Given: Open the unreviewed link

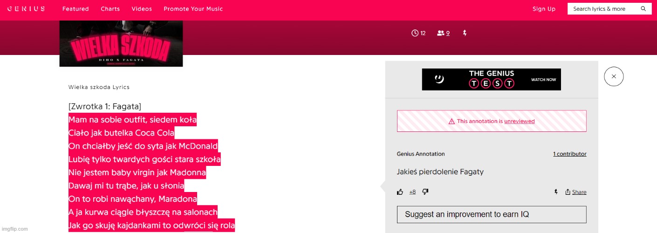Looking at the screenshot, I should coord(520,121).
